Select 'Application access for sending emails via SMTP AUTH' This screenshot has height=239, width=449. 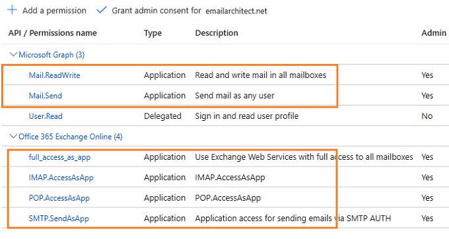pyautogui.click(x=293, y=219)
